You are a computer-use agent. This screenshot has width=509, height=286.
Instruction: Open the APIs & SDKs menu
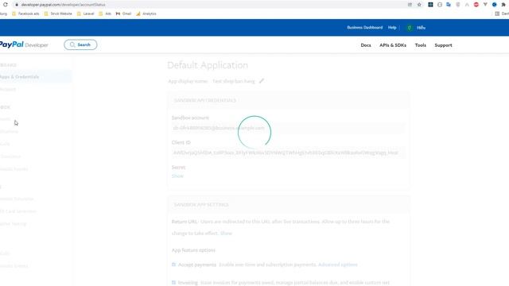point(393,45)
